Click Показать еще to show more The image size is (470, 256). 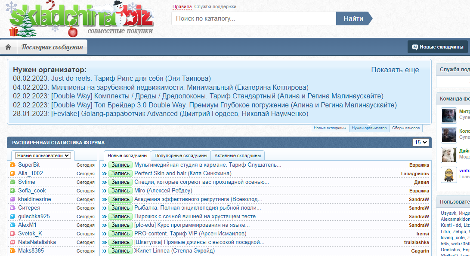(395, 70)
